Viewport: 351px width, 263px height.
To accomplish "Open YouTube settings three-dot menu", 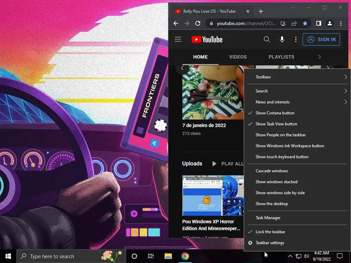I will click(x=296, y=39).
